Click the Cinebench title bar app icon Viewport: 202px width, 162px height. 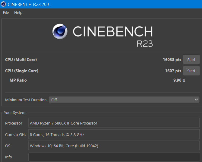[x=3, y=4]
